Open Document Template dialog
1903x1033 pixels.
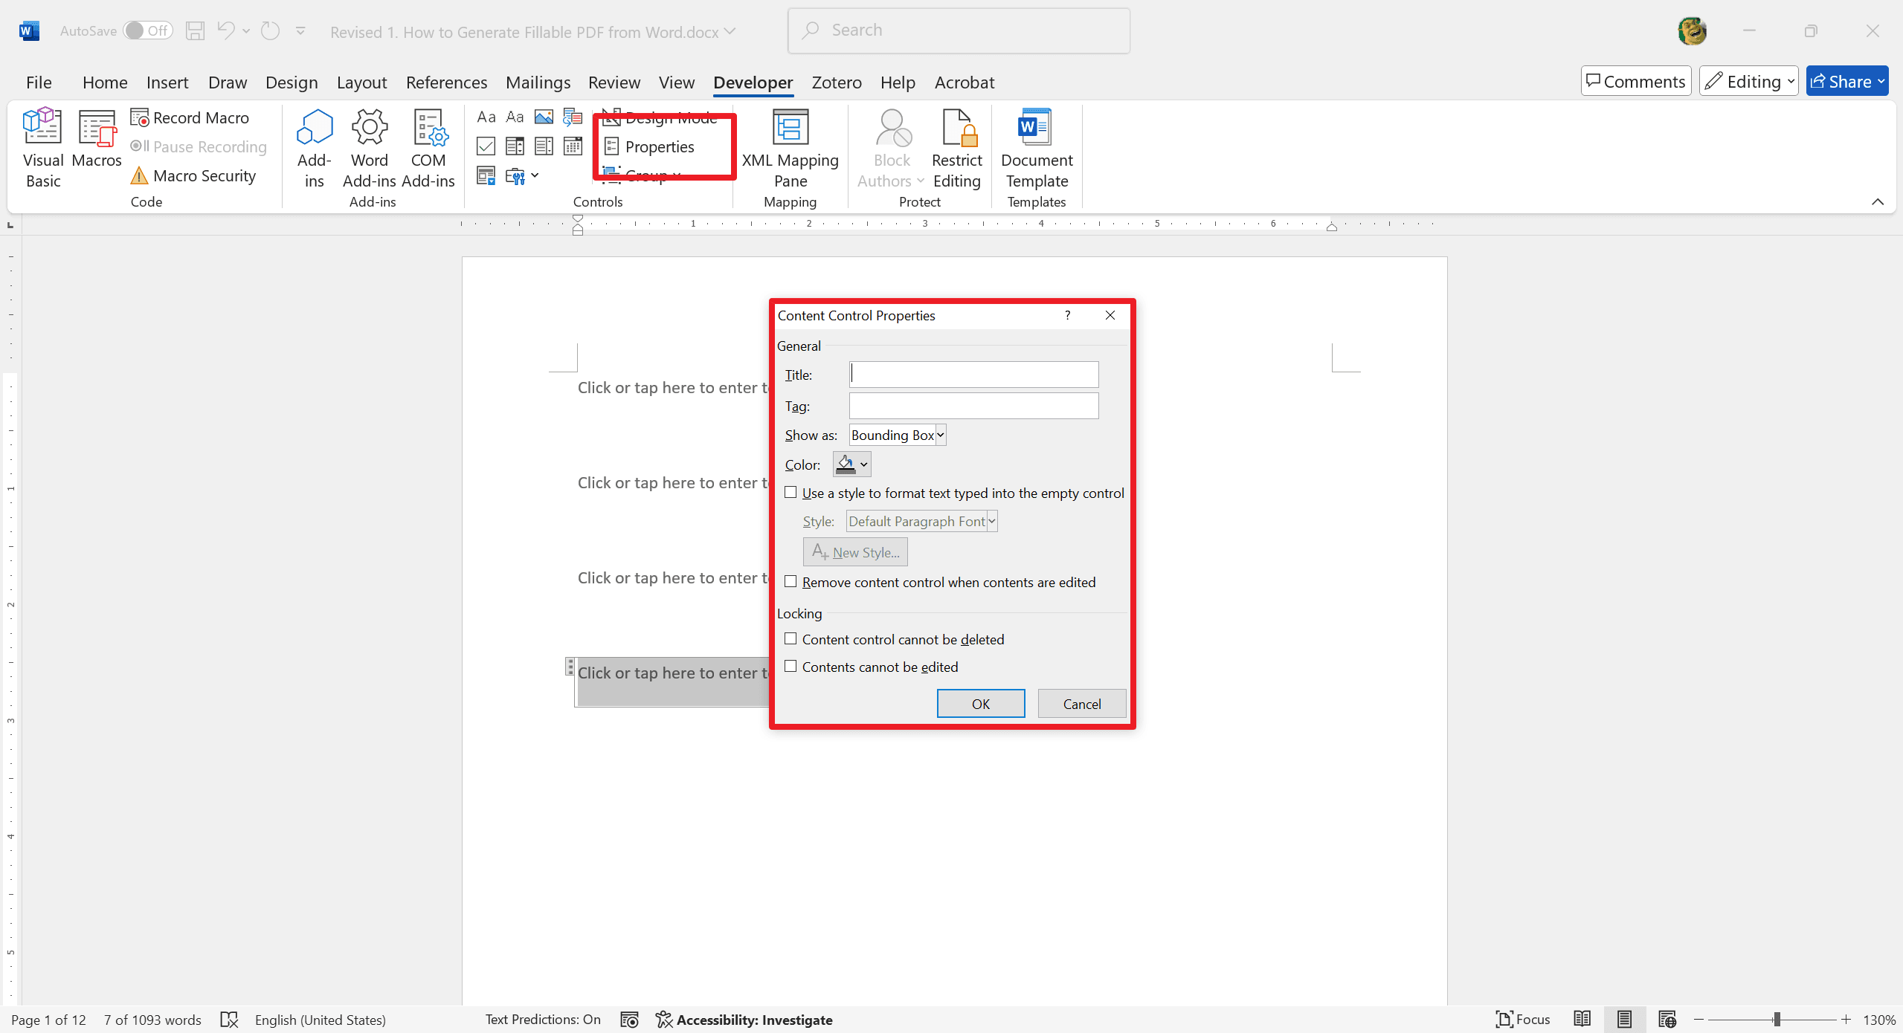tap(1037, 149)
